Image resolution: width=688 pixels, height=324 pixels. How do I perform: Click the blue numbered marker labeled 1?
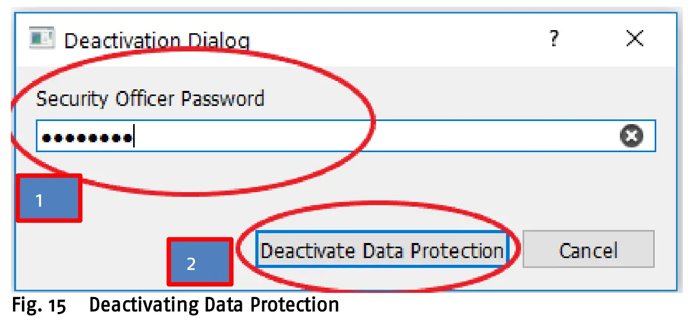pyautogui.click(x=48, y=198)
